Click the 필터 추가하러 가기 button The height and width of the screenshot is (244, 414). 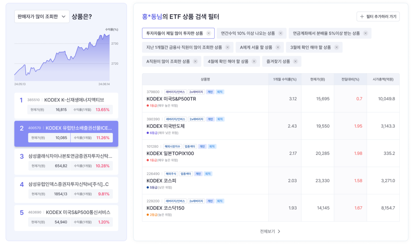tap(378, 17)
